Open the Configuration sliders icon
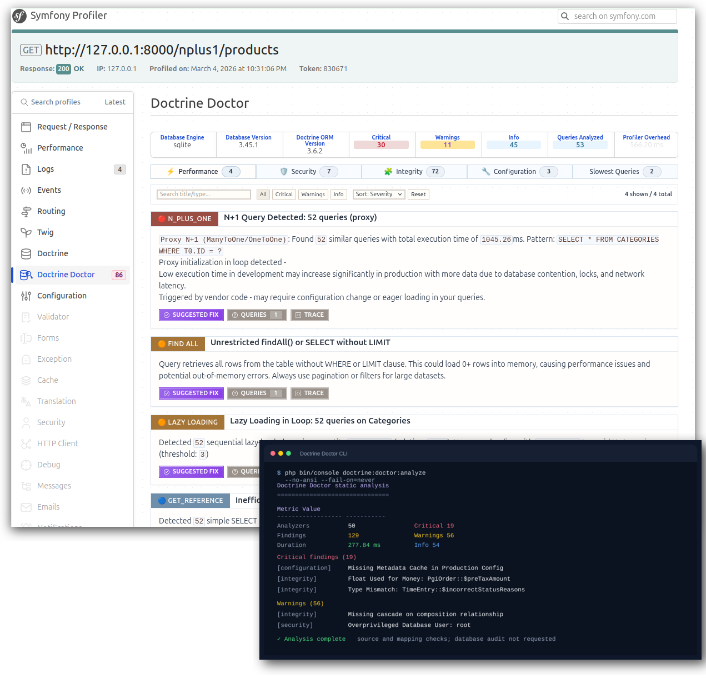 (x=26, y=296)
